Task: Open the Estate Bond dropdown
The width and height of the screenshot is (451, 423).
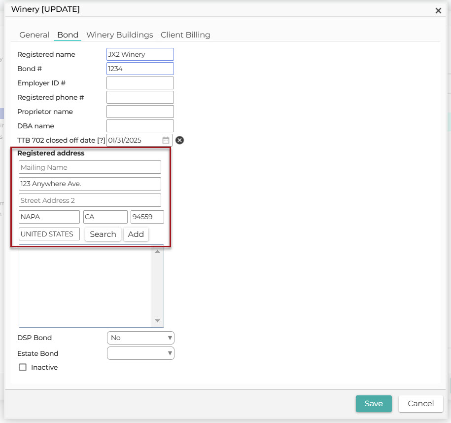Action: [x=140, y=353]
